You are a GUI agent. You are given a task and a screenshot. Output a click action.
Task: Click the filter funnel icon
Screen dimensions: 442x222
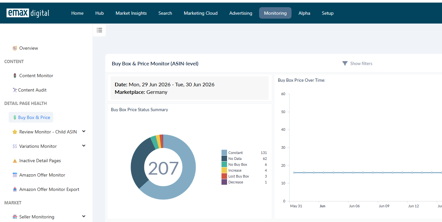(x=345, y=63)
